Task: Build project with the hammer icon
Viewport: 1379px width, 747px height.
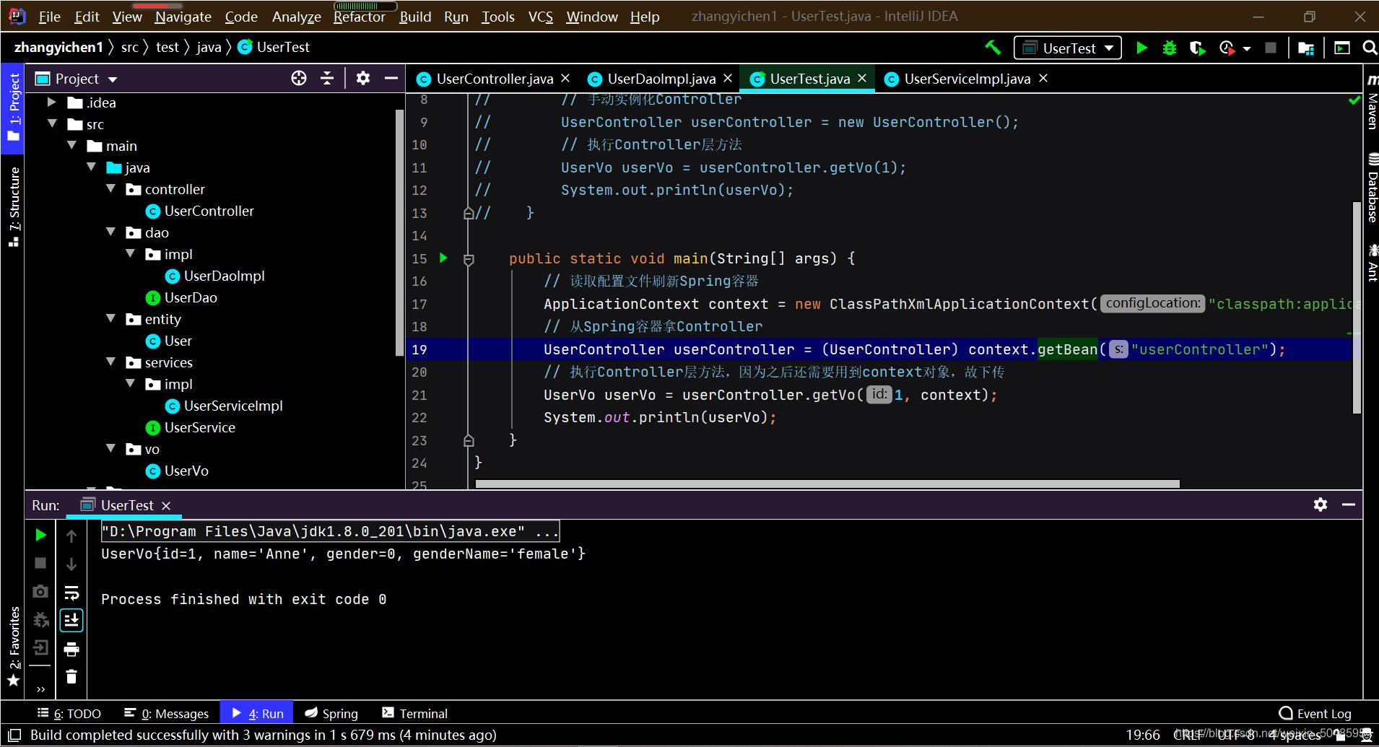Action: coord(993,48)
